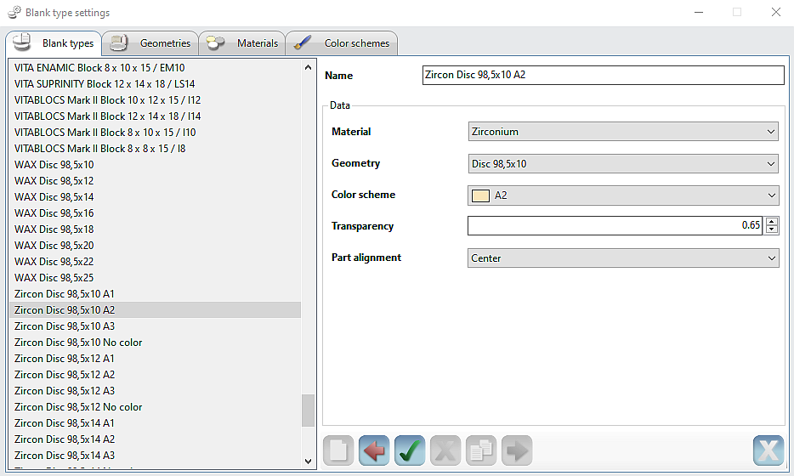The image size is (794, 476).
Task: Select Zircon Disc 98,5x10 No color
Action: click(x=155, y=343)
